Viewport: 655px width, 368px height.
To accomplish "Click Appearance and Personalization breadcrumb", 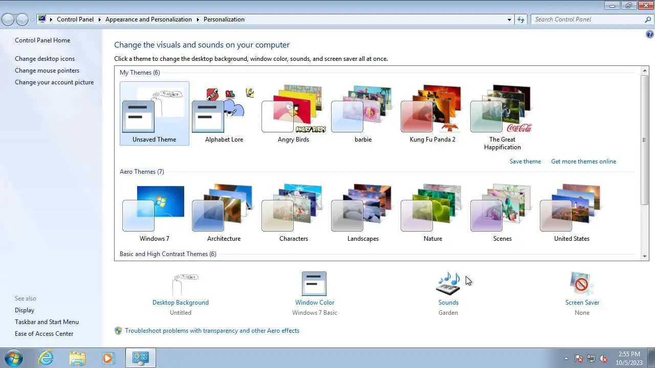I will pyautogui.click(x=148, y=19).
